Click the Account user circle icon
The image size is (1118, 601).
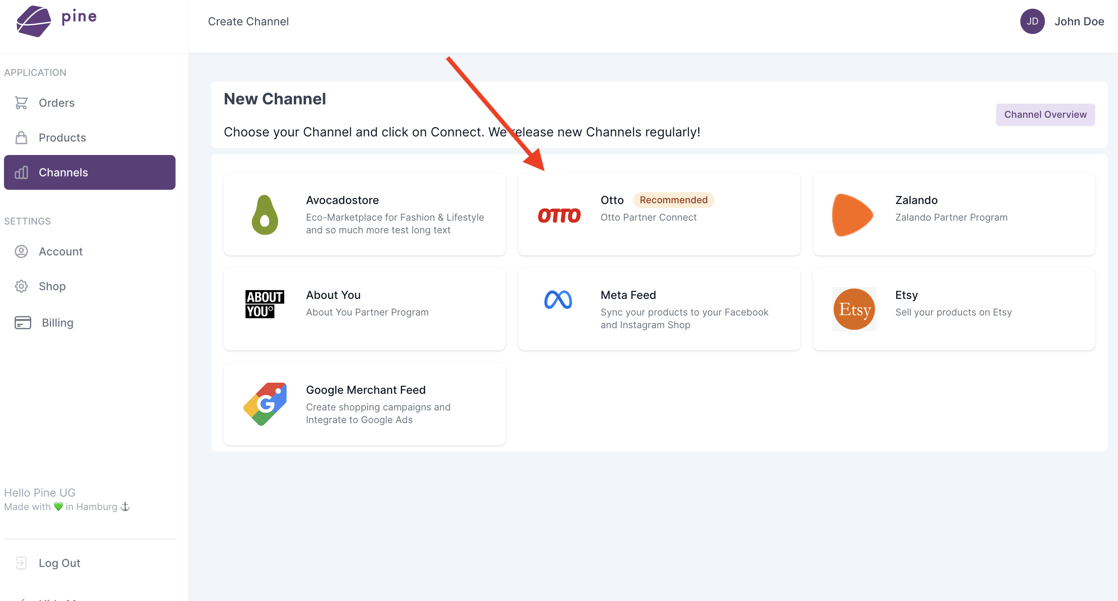21,252
